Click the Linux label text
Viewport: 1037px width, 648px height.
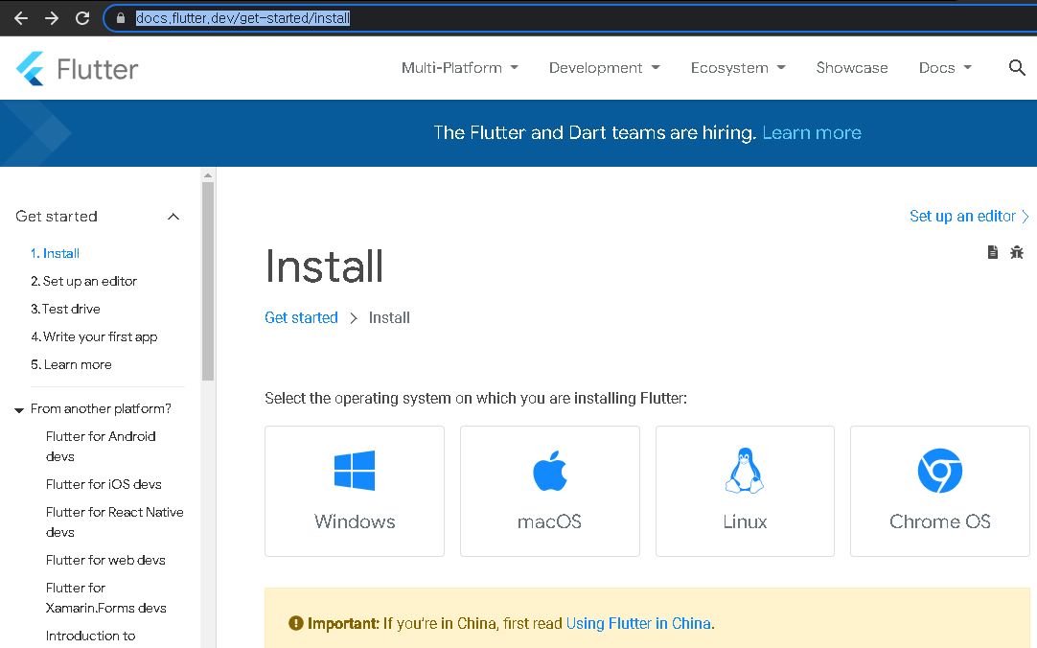point(745,521)
